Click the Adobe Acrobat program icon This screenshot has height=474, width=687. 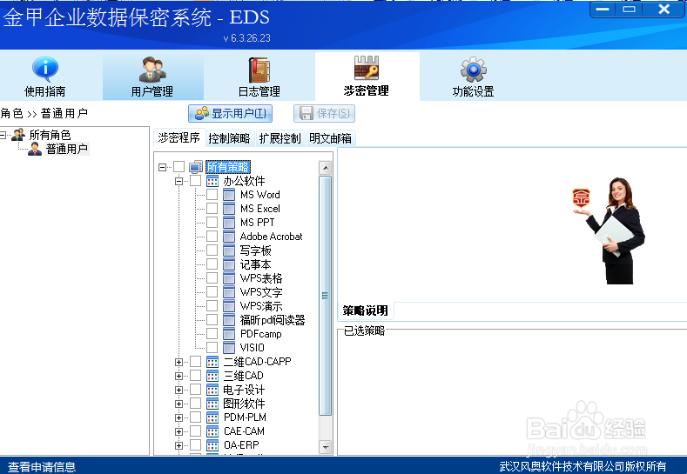pos(229,237)
